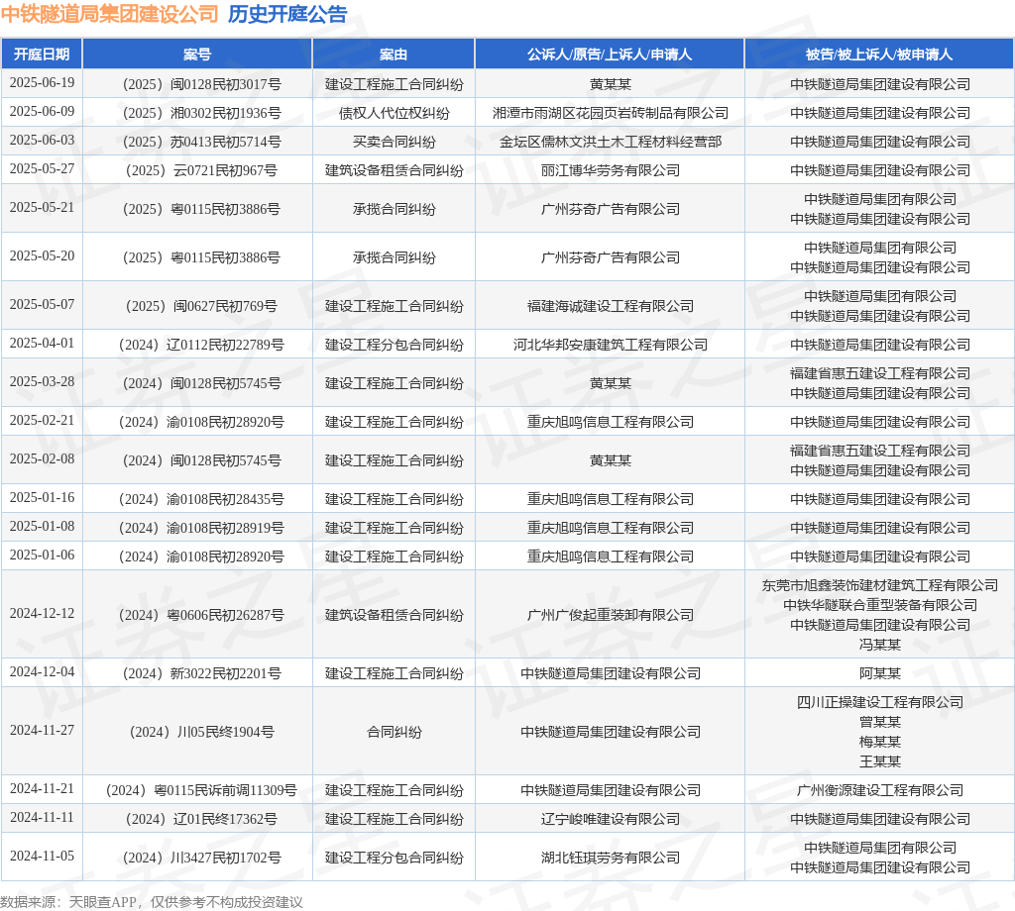
Task: Select plaintiff 湘潭市雨湖区花园页岩砖制品有限公司
Action: (611, 113)
